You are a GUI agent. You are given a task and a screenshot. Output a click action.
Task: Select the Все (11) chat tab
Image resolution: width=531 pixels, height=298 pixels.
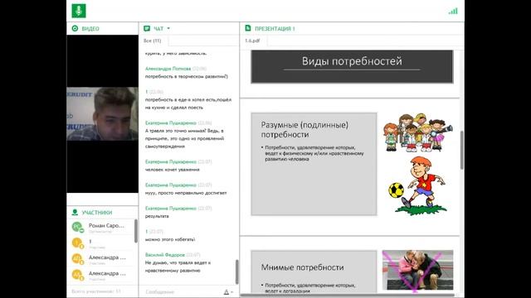[153, 41]
